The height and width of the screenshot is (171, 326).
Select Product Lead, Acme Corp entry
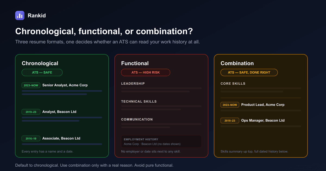[263, 105]
